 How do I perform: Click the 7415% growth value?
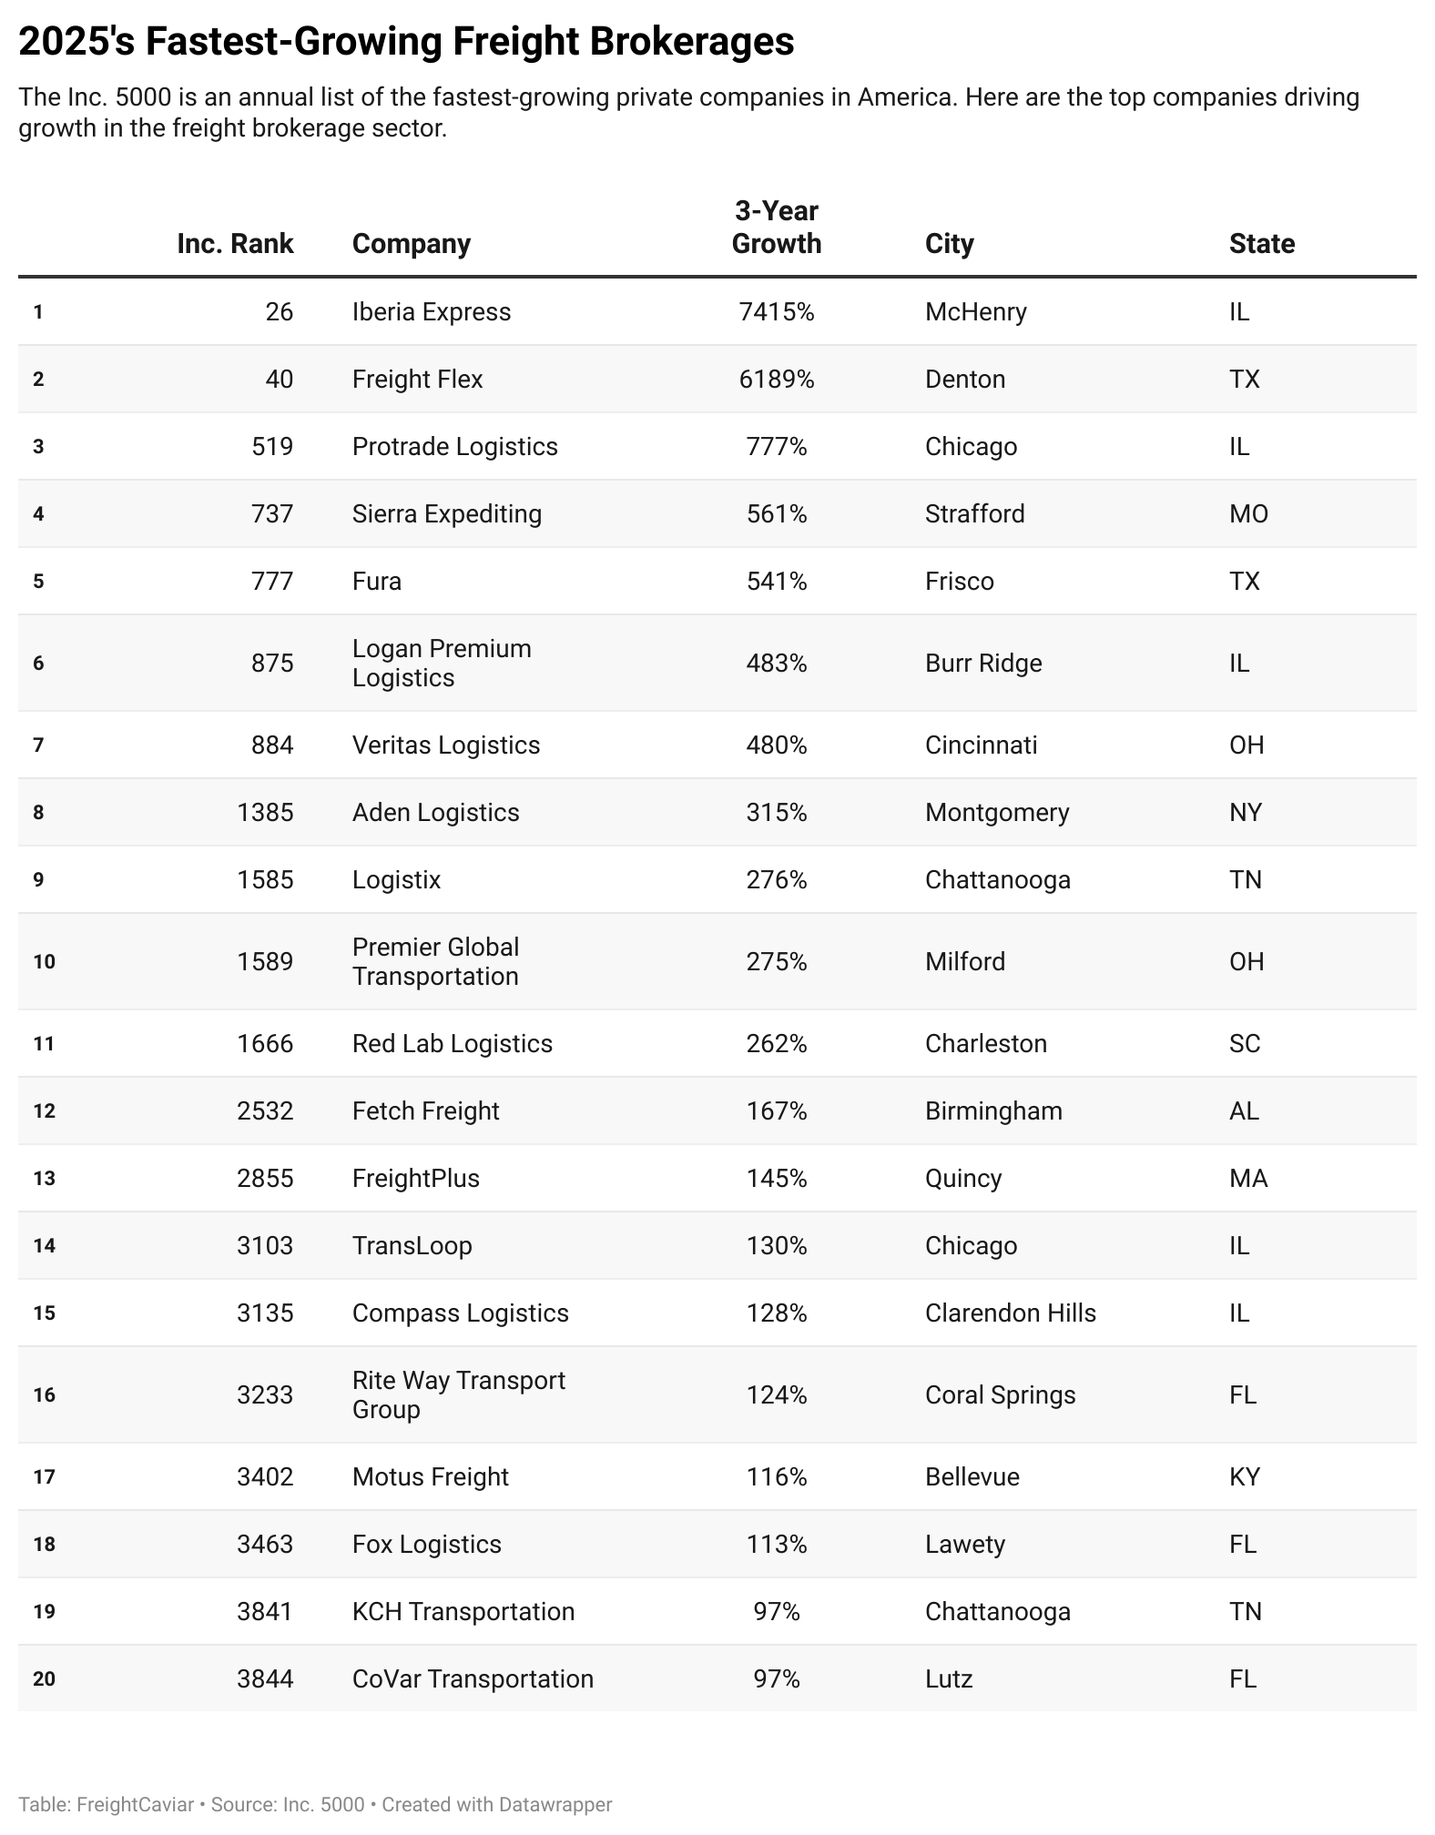pyautogui.click(x=776, y=312)
